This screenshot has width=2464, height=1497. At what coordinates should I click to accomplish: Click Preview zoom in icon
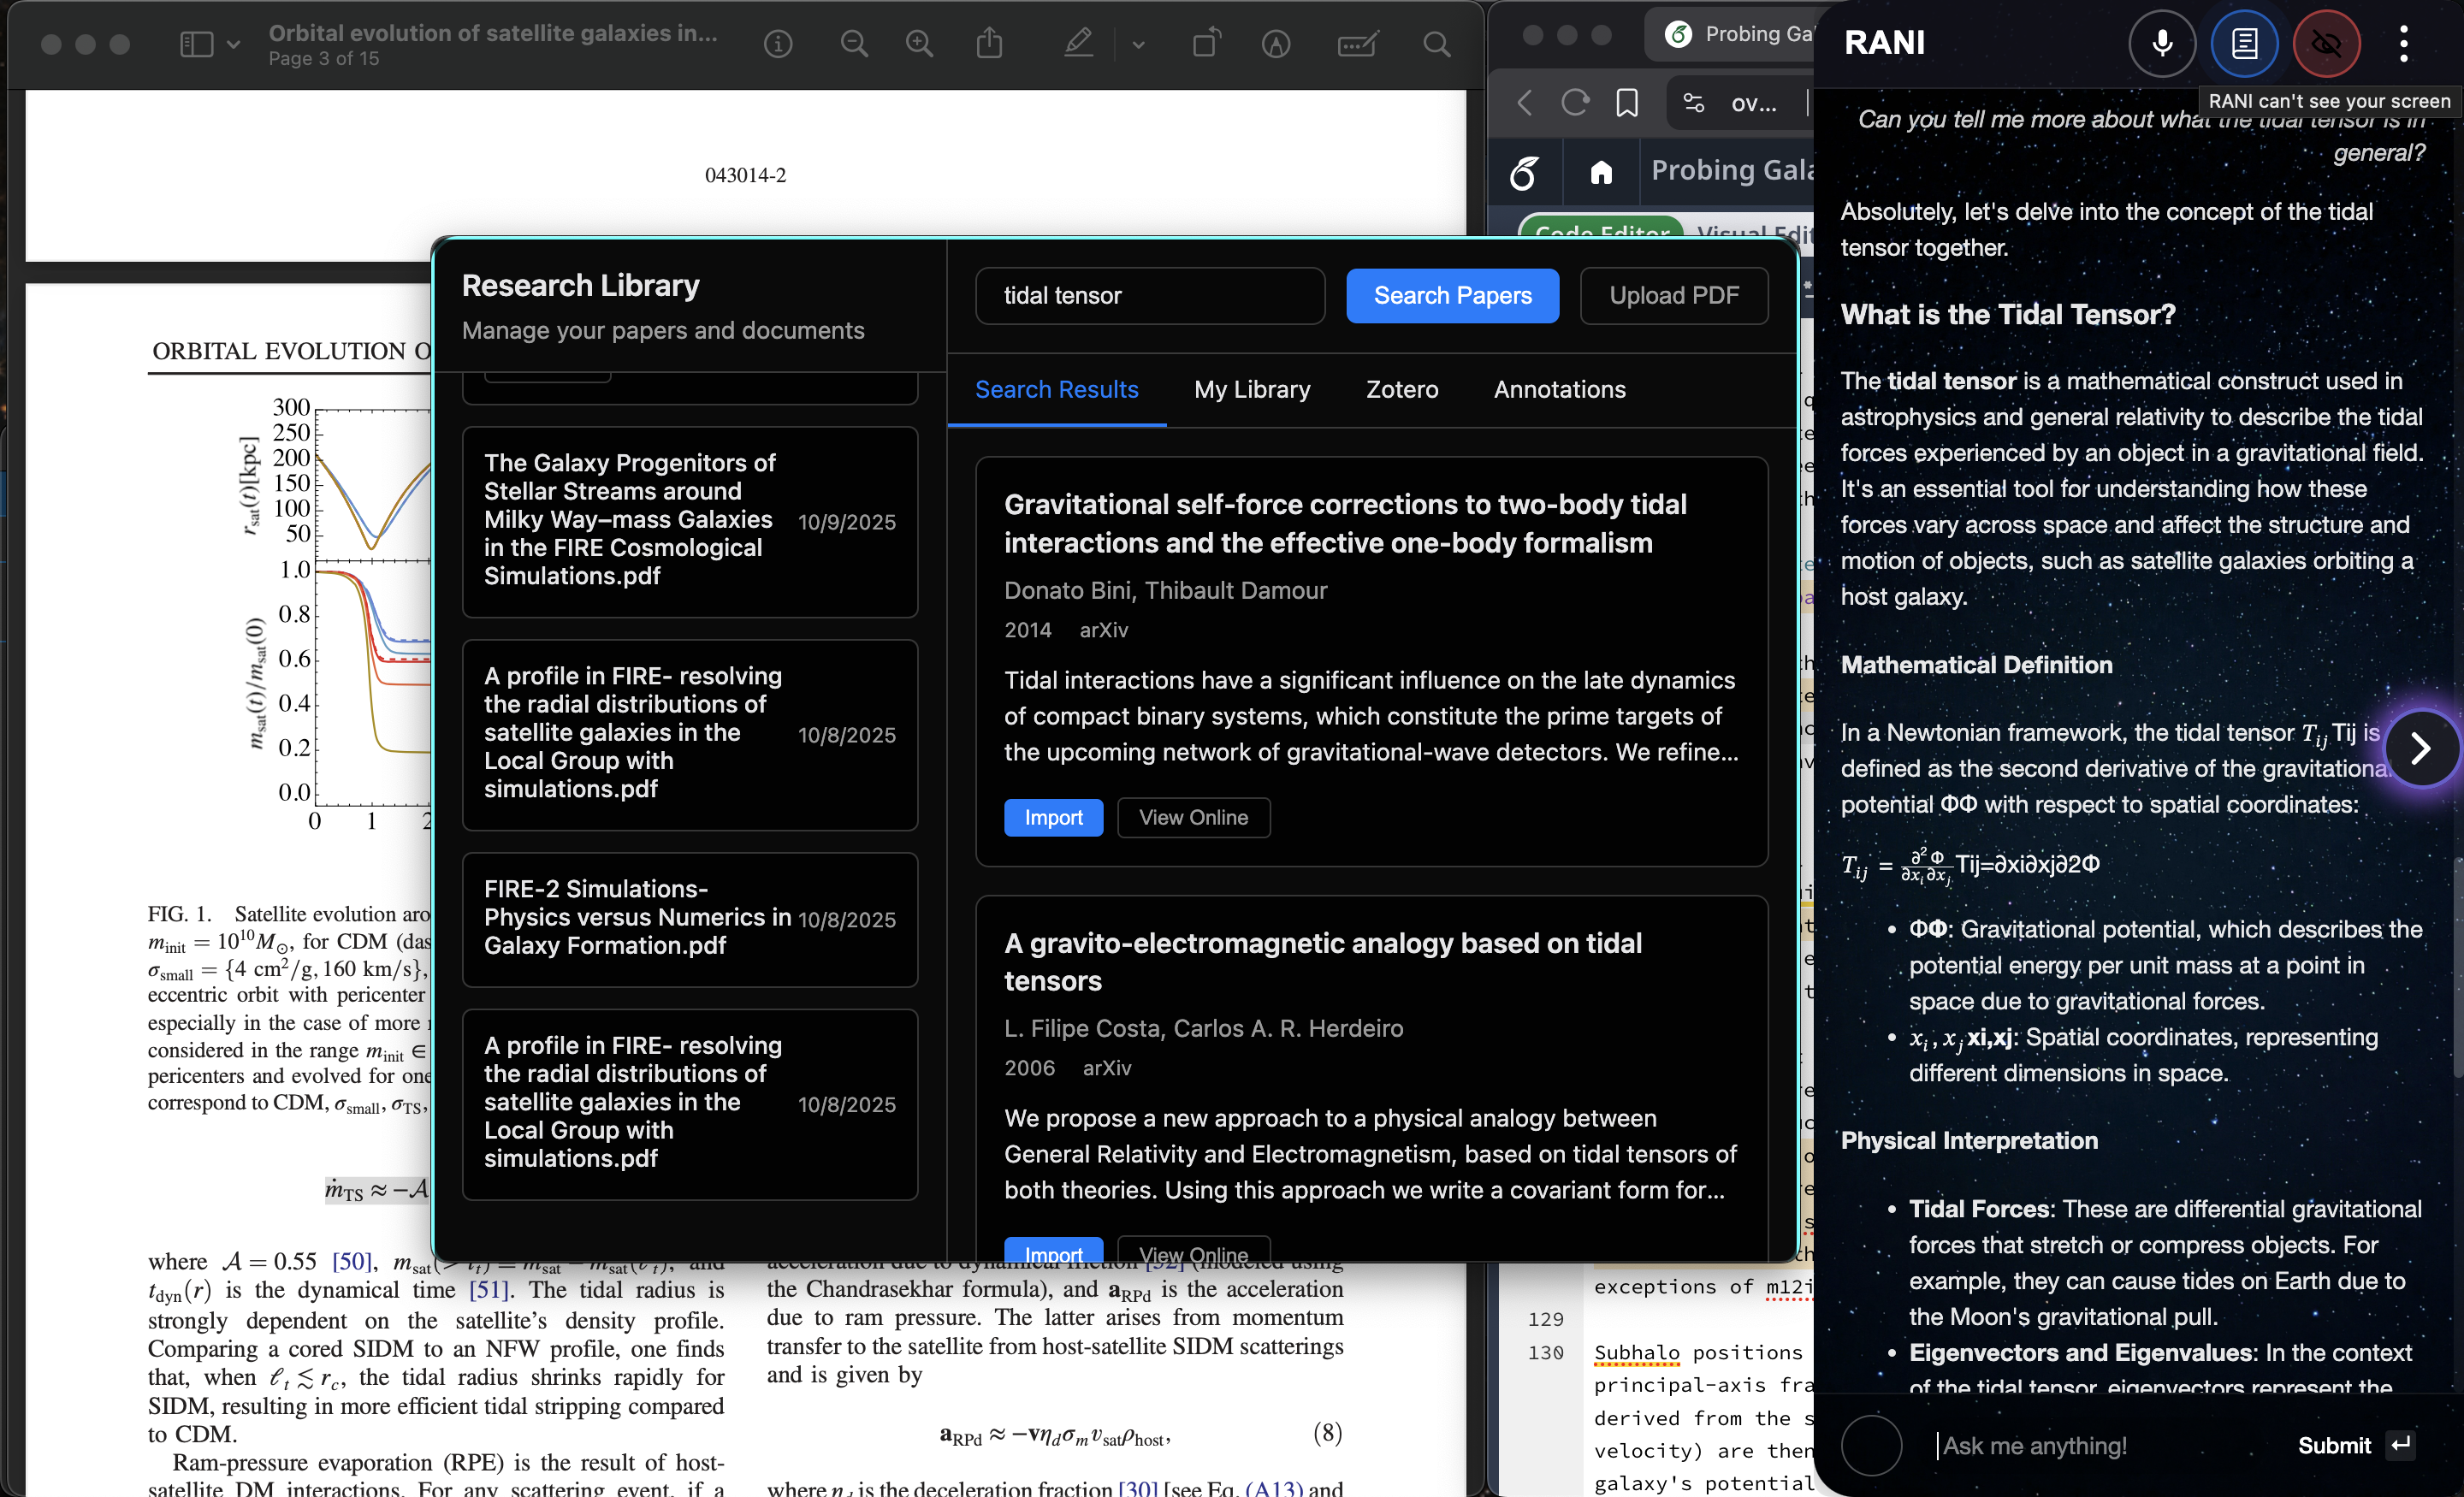(x=918, y=44)
